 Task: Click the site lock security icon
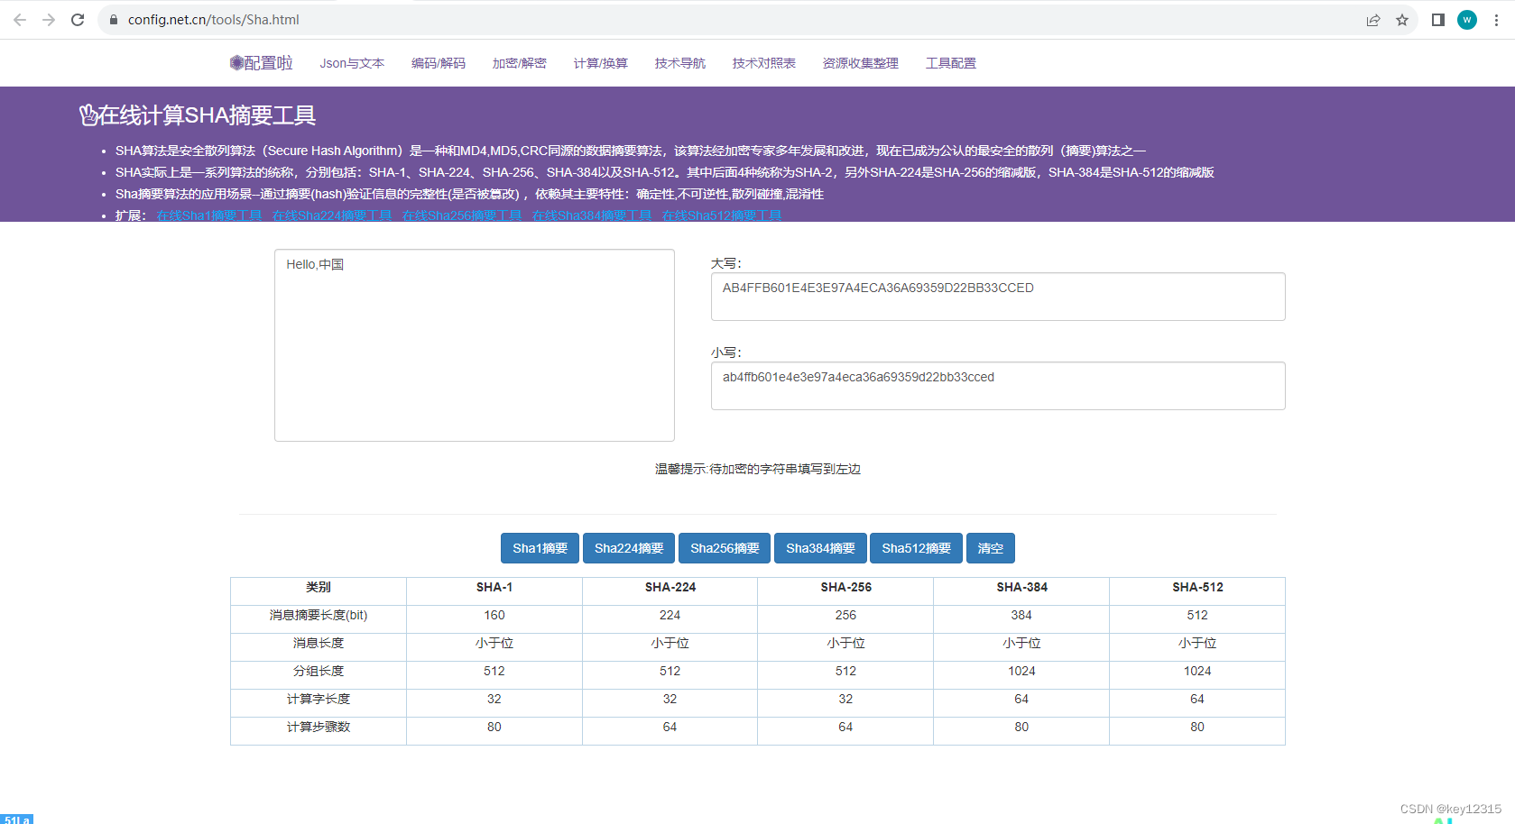tap(114, 20)
